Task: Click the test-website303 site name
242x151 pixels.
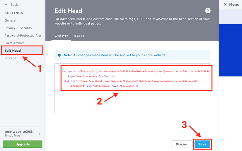Action: pos(20,132)
